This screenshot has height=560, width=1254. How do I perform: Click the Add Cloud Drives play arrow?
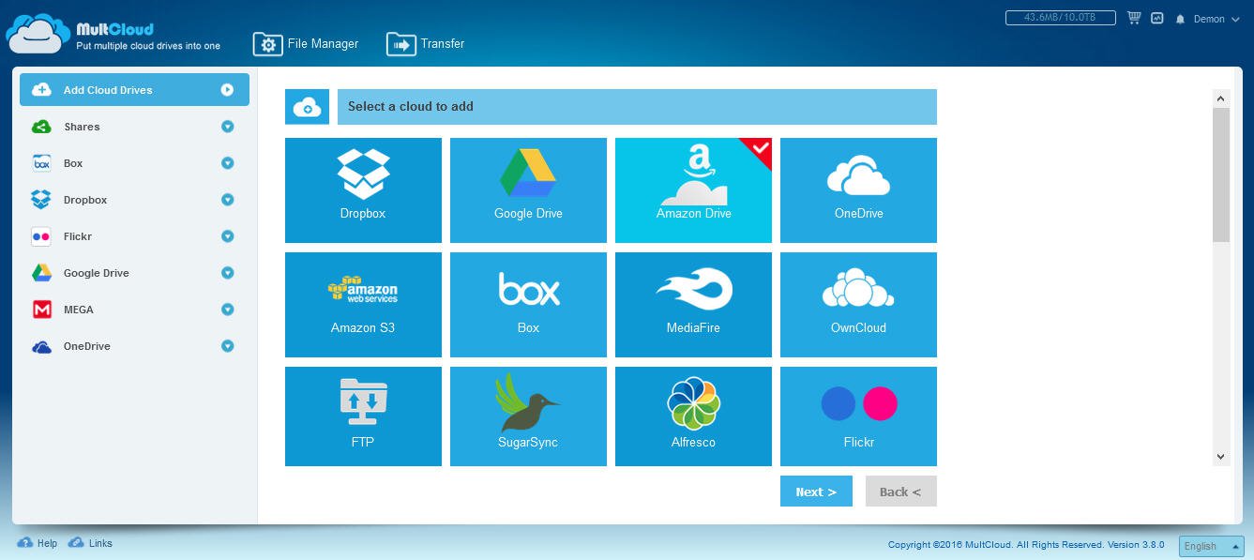(227, 90)
